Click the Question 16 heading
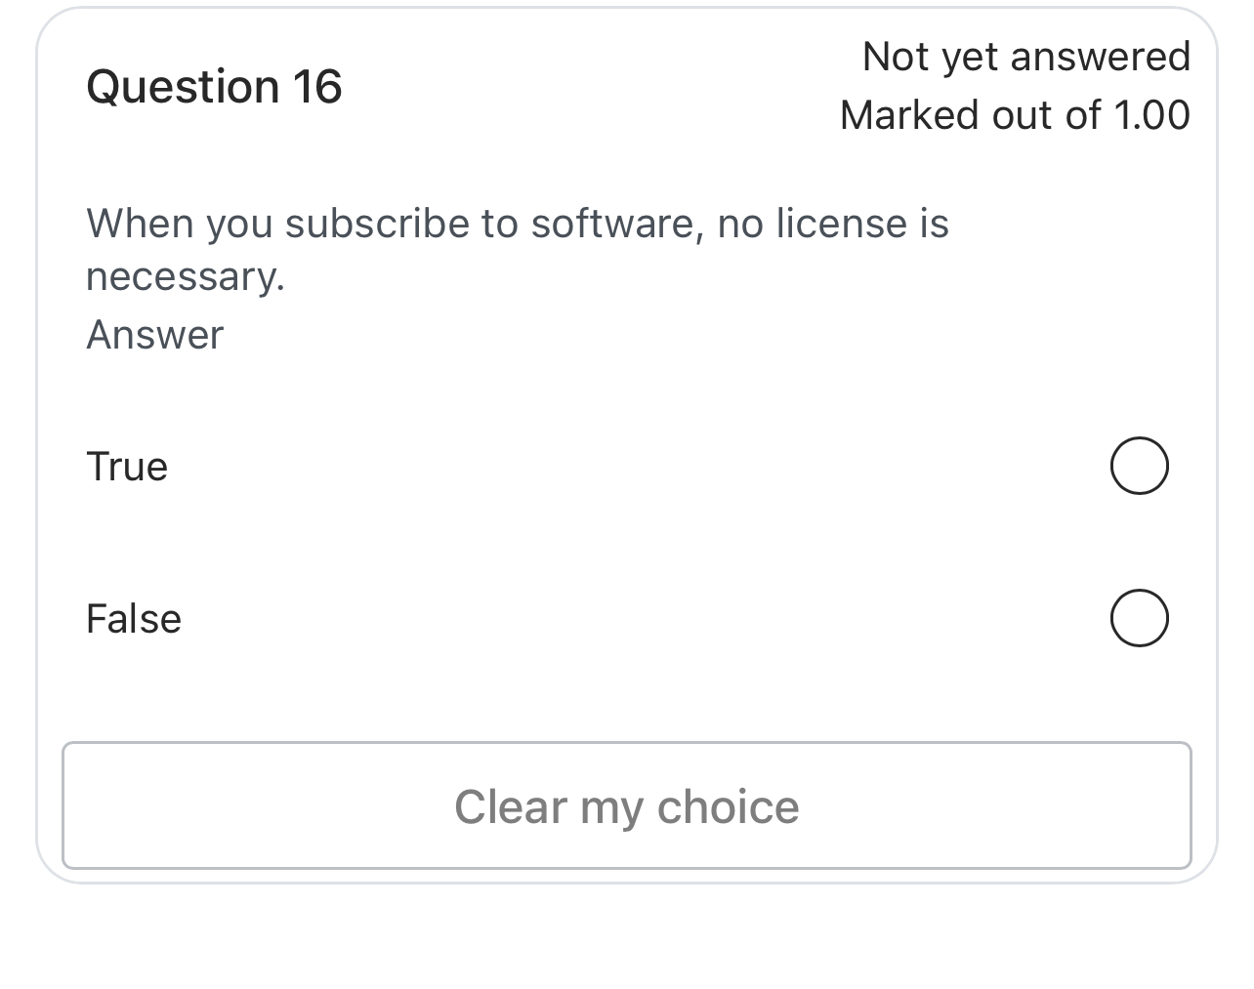1254x989 pixels. point(214,86)
